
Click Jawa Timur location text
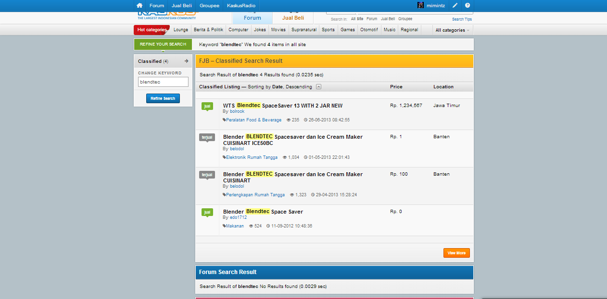[447, 106]
